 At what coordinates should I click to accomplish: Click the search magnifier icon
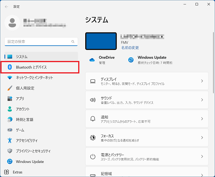click(73, 41)
